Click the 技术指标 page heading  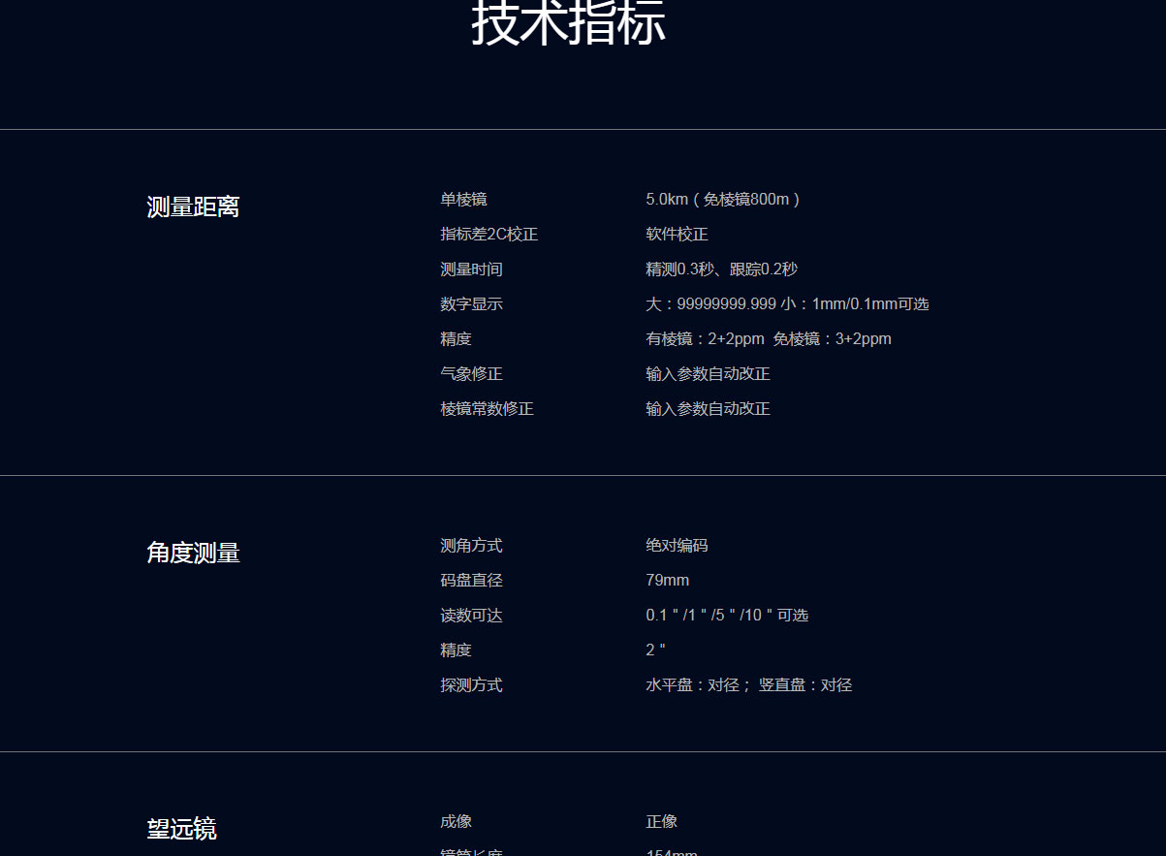click(x=568, y=23)
